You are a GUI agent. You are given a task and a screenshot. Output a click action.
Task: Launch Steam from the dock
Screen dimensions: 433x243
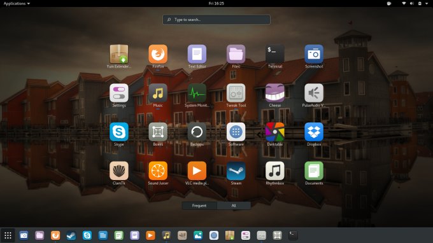tap(71, 235)
